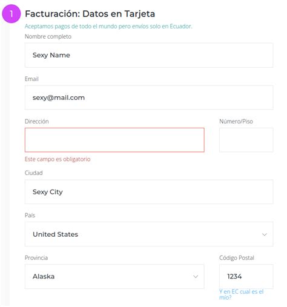Click the Provincia dropdown chevron arrow

[x=196, y=277]
